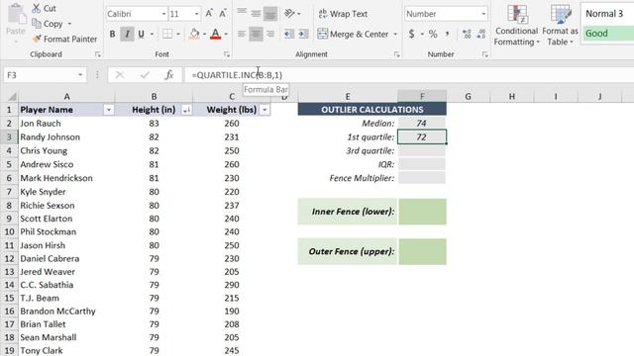Confirm formula with checkmark icon
The height and width of the screenshot is (356, 634).
[145, 75]
